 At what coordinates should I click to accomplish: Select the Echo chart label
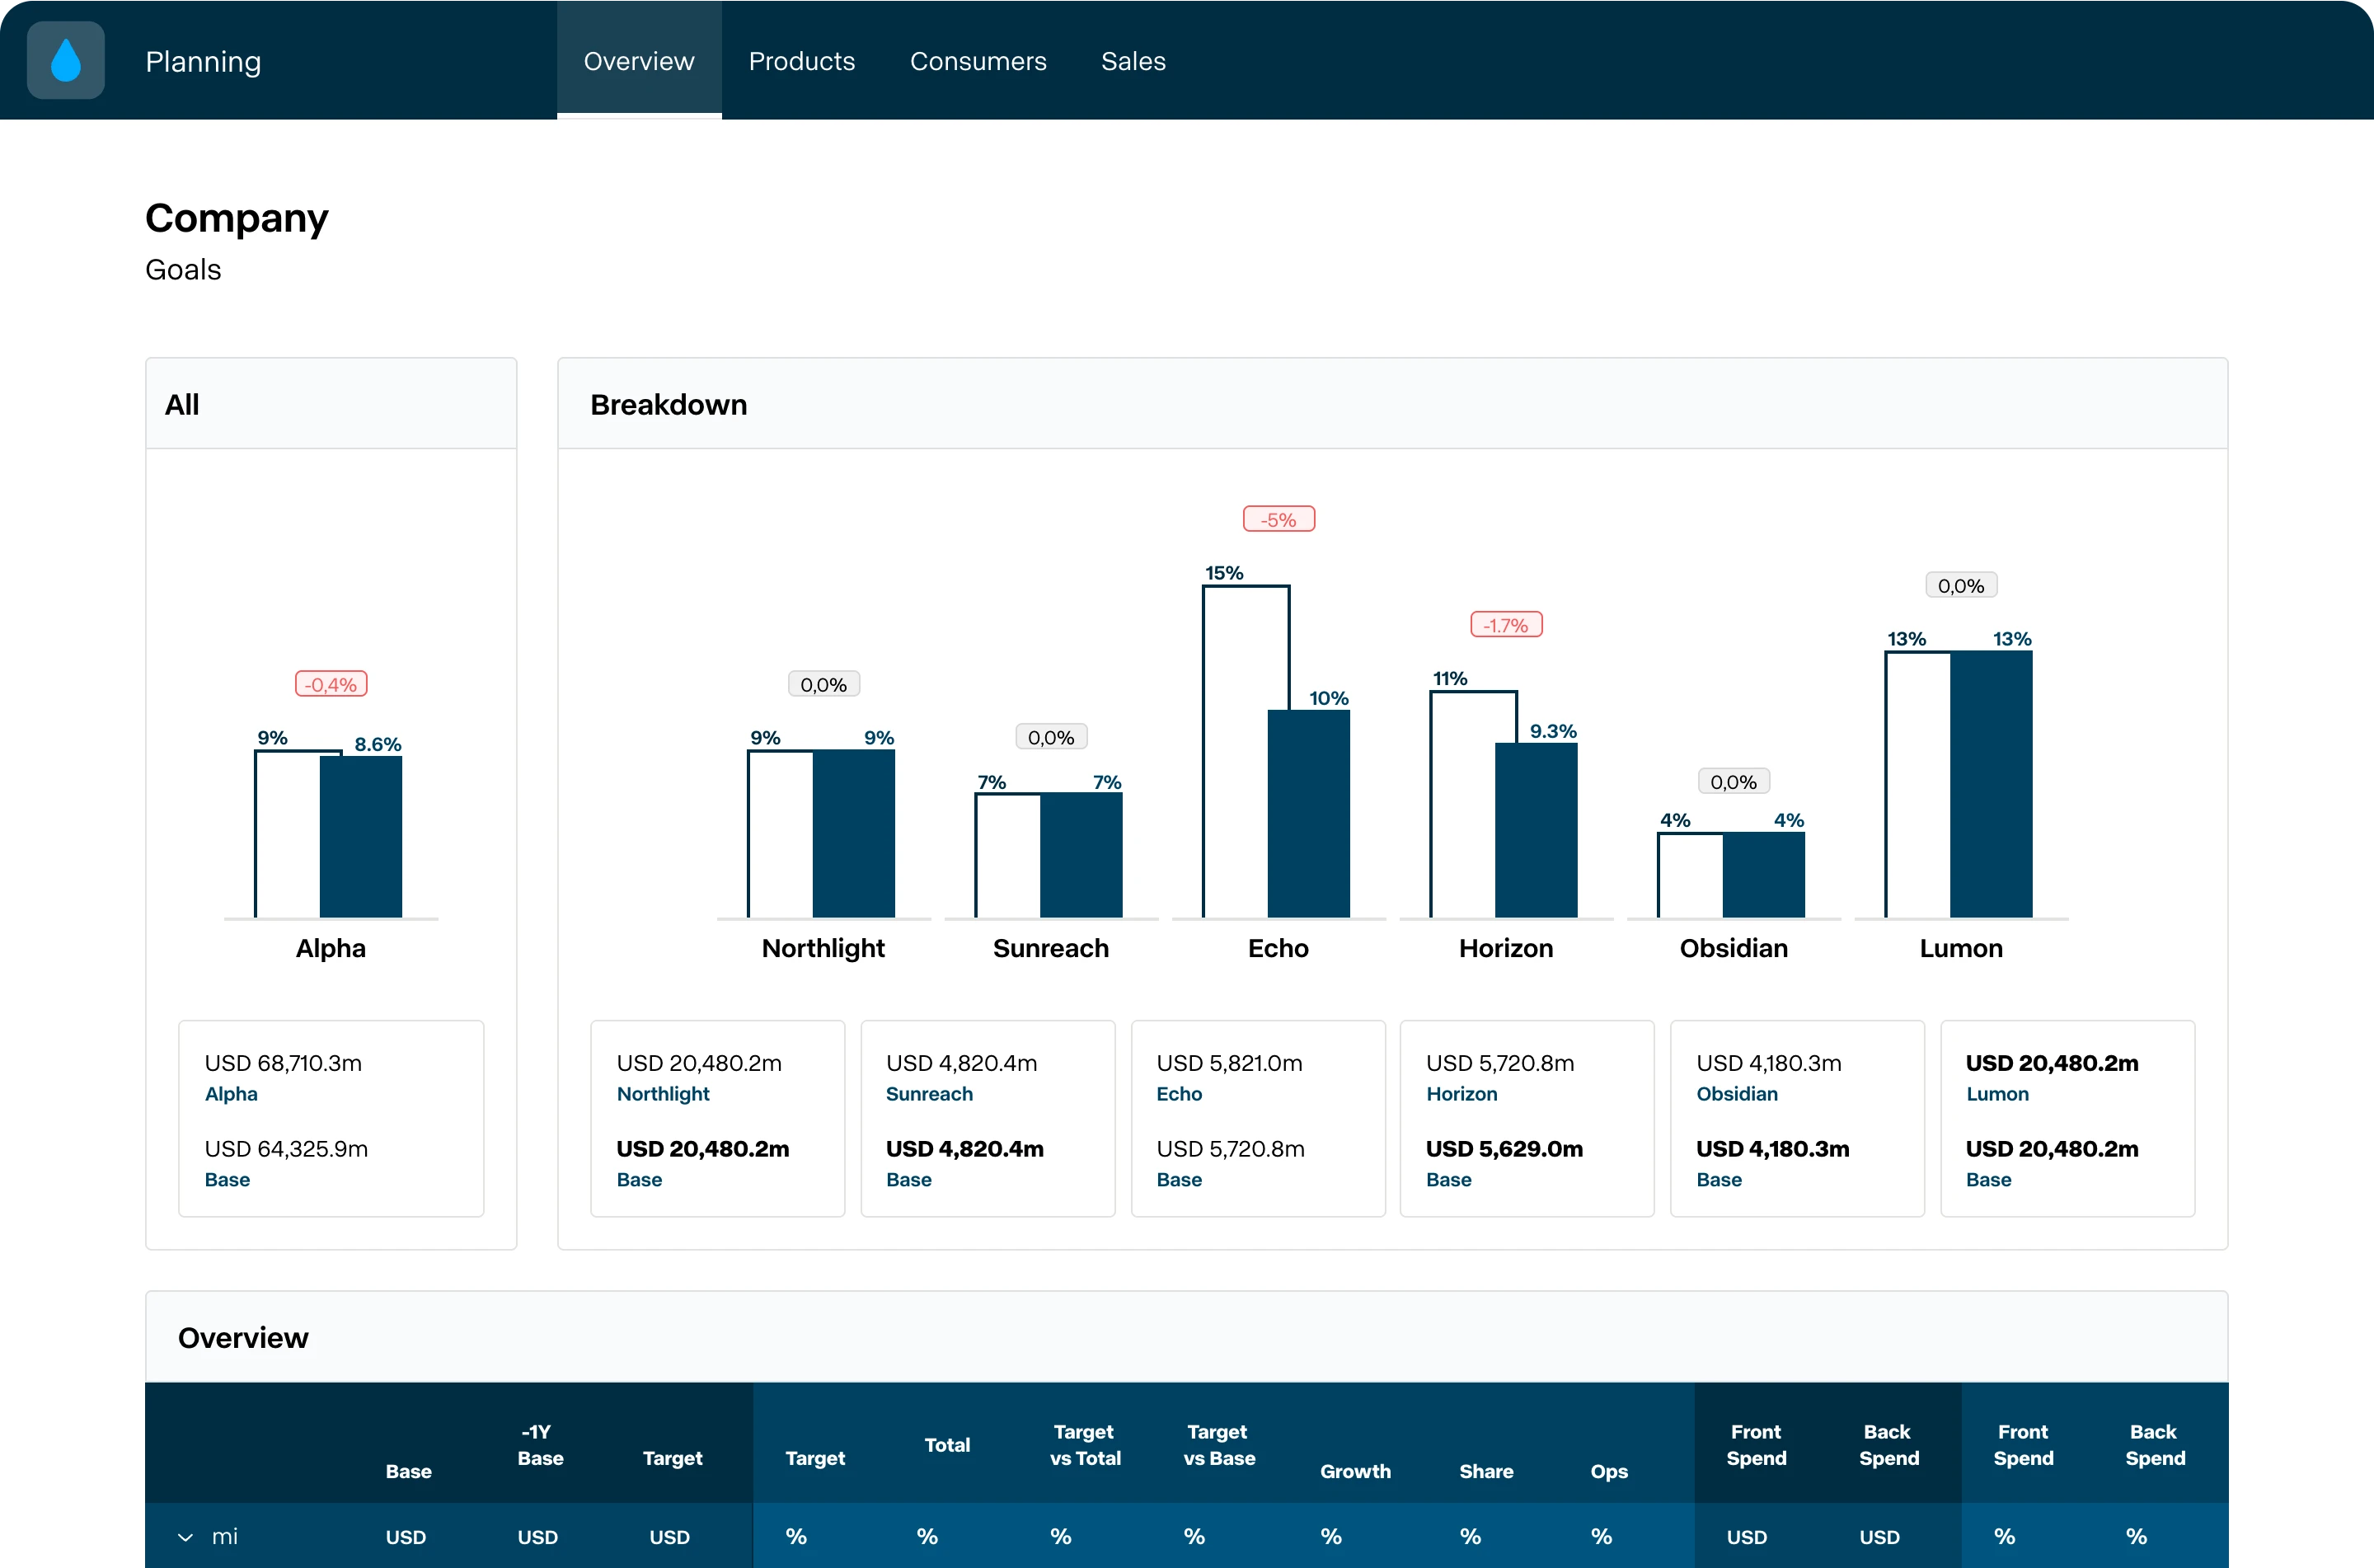click(1278, 948)
